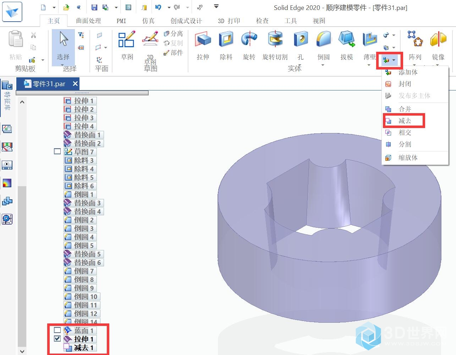Switch to the 创成式设计 ribbon tab
This screenshot has width=456, height=355.
pyautogui.click(x=186, y=21)
